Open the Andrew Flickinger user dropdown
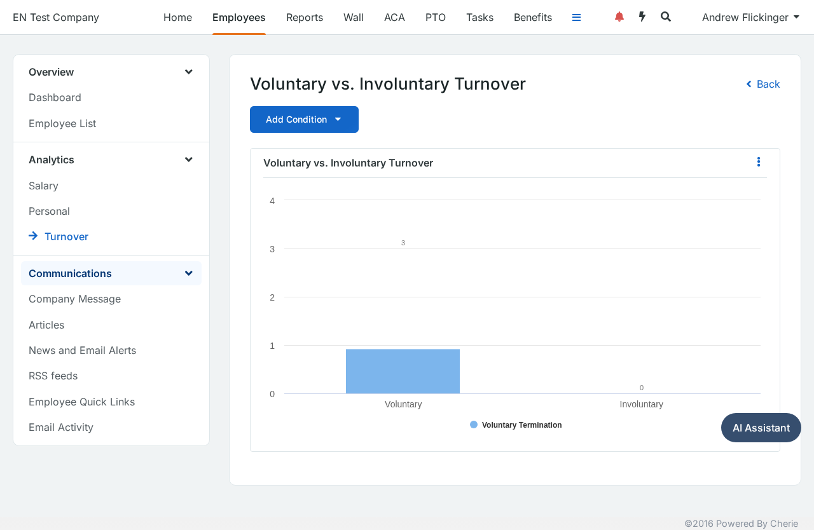 coord(750,17)
